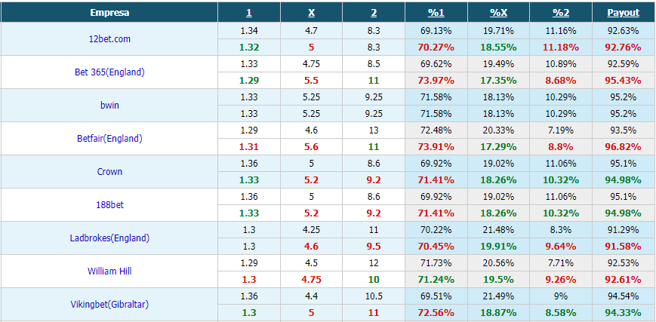The width and height of the screenshot is (656, 322).
Task: Open the Betfair(England) link
Action: (109, 139)
